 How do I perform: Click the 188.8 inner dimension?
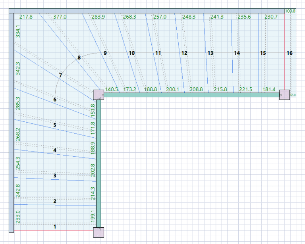tap(151, 89)
